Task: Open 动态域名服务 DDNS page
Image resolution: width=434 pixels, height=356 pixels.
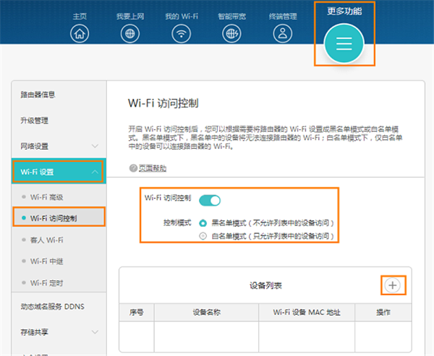Action: 52,306
